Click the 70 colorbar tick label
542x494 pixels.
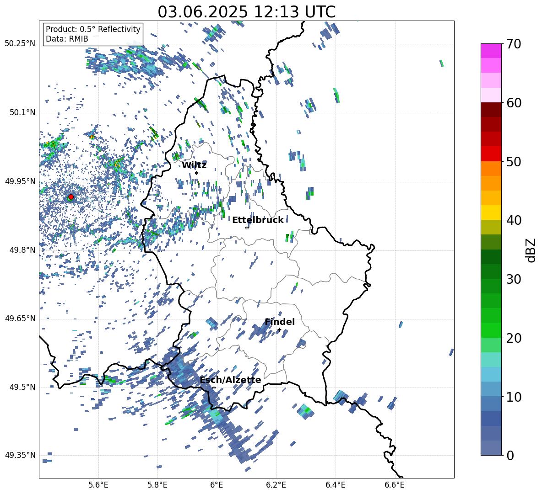514,44
